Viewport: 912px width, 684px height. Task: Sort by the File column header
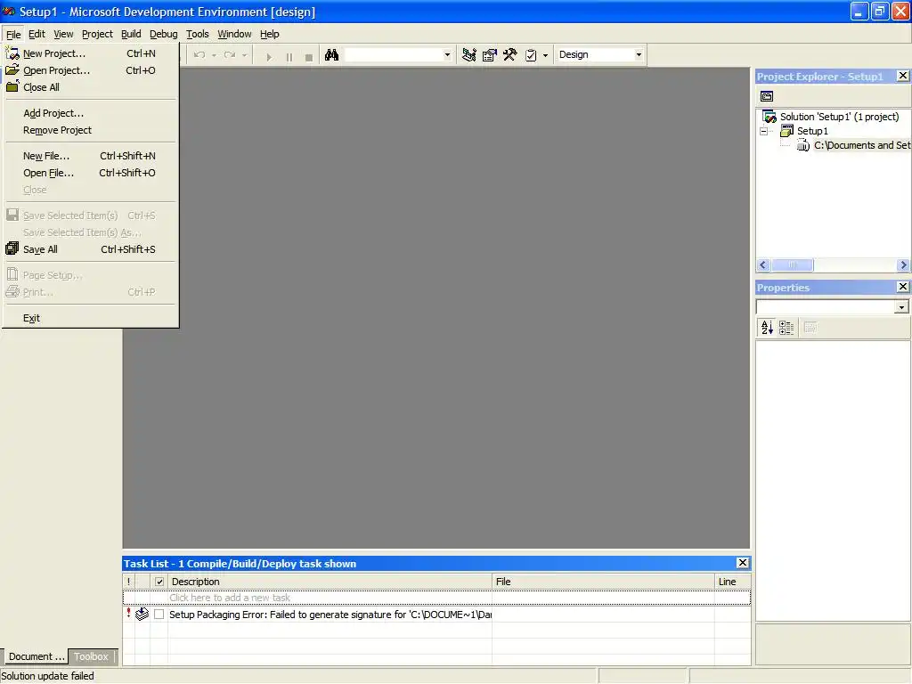pos(603,582)
